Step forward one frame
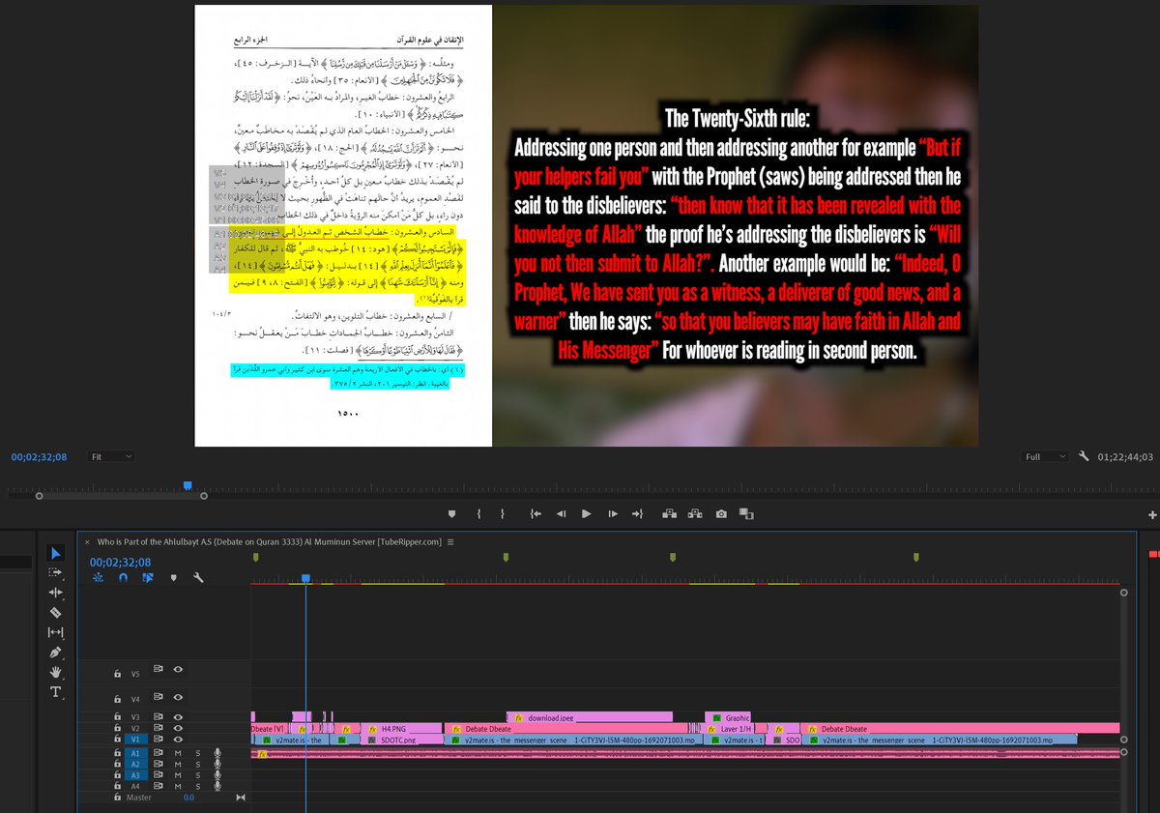 pyautogui.click(x=612, y=514)
